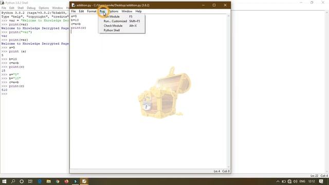
Task: Click 'Ln: 4' in editor status bar
Action: [x=217, y=171]
